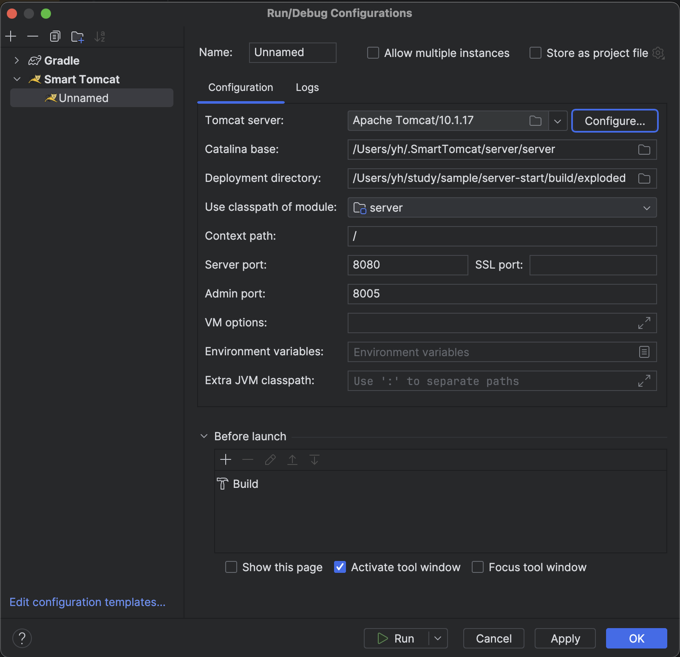Focus the Name text field
The width and height of the screenshot is (680, 657).
click(293, 53)
